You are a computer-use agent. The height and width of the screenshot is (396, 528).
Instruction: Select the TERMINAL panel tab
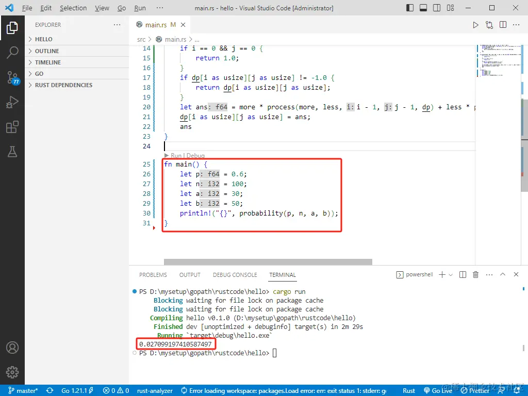tap(282, 275)
